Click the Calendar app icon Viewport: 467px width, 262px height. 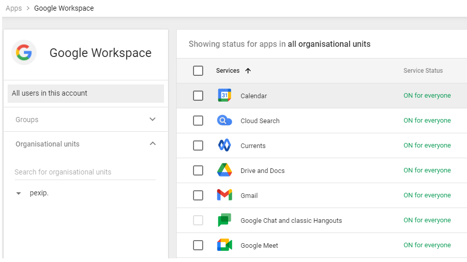click(225, 96)
